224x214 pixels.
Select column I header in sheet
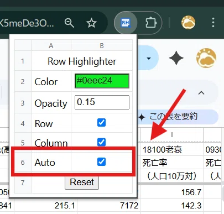tap(172, 135)
